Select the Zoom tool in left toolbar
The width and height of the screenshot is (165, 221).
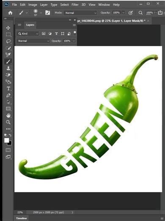[8, 122]
